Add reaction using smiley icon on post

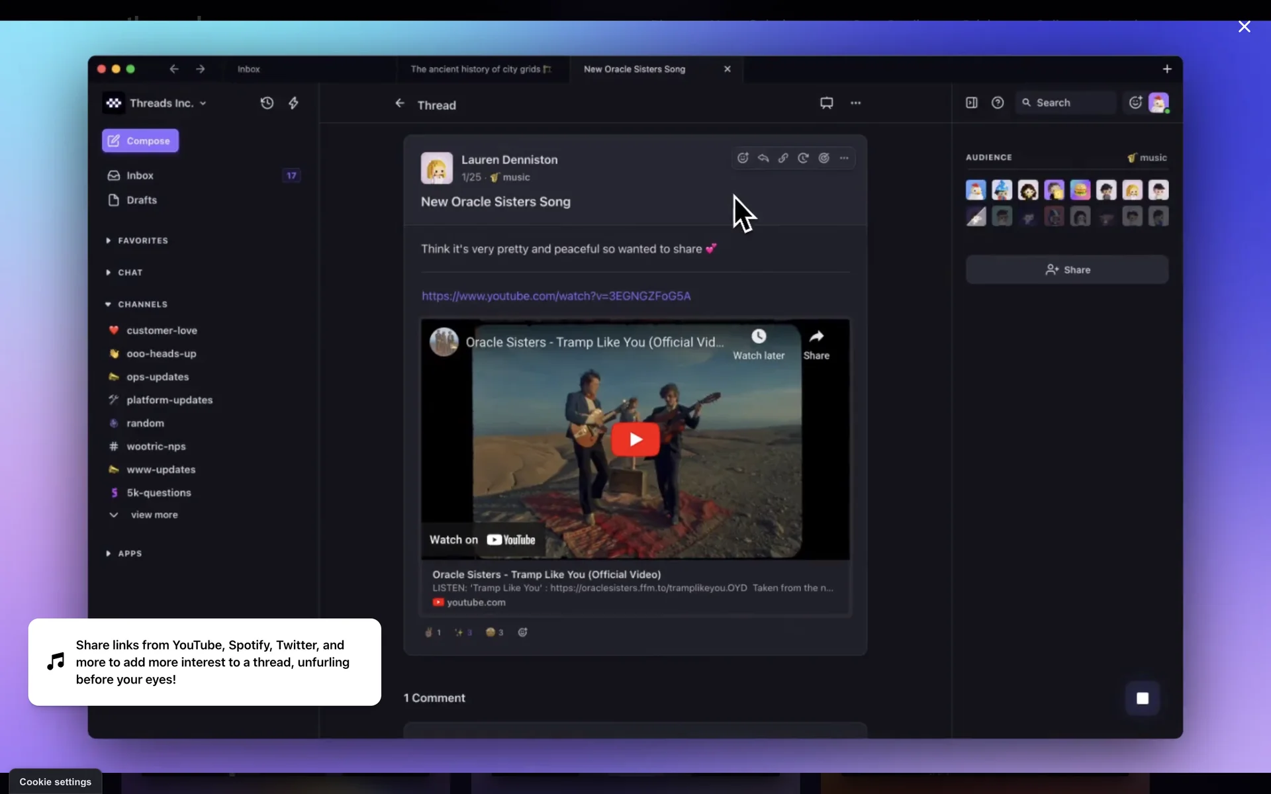point(743,158)
